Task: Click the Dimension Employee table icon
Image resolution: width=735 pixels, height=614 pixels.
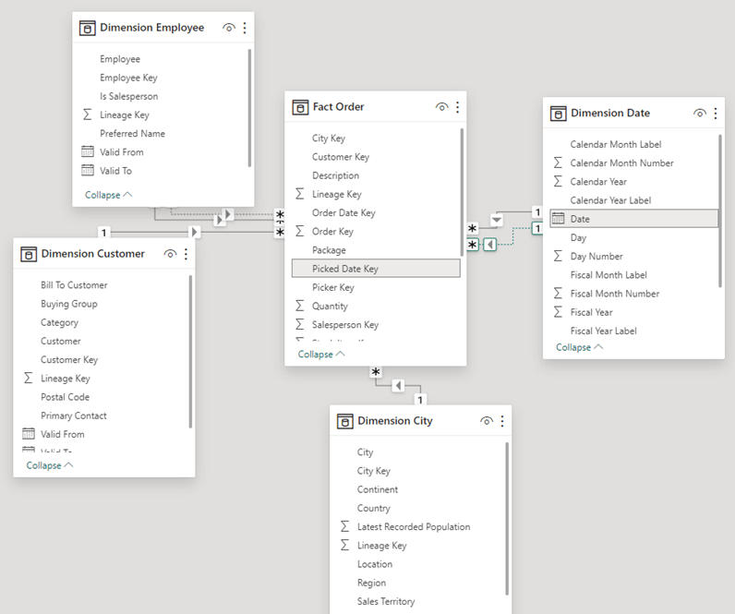Action: click(88, 28)
